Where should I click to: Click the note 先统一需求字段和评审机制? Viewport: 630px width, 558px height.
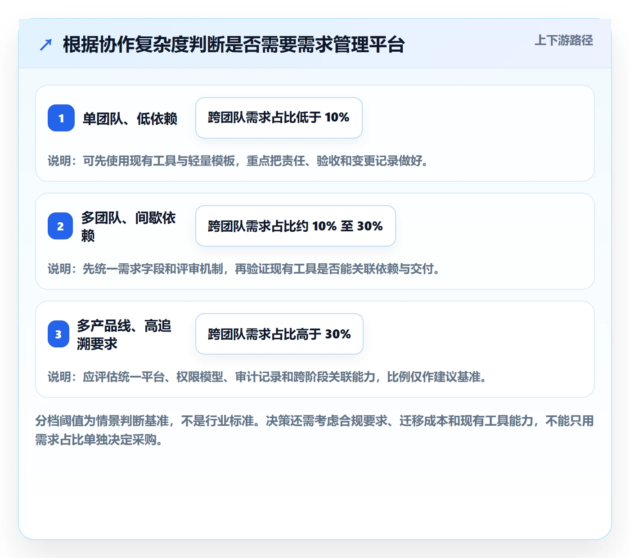pyautogui.click(x=244, y=269)
